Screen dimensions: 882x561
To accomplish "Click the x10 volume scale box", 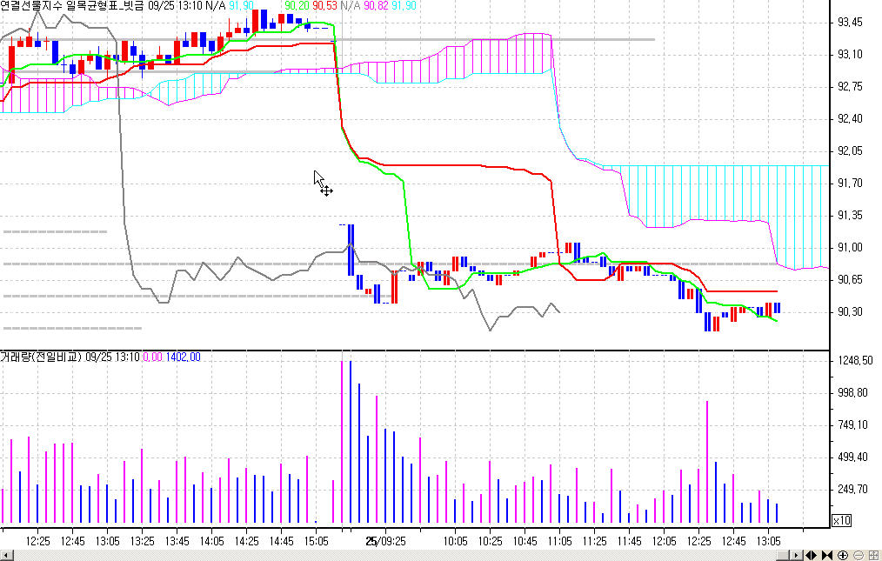I will pos(841,520).
